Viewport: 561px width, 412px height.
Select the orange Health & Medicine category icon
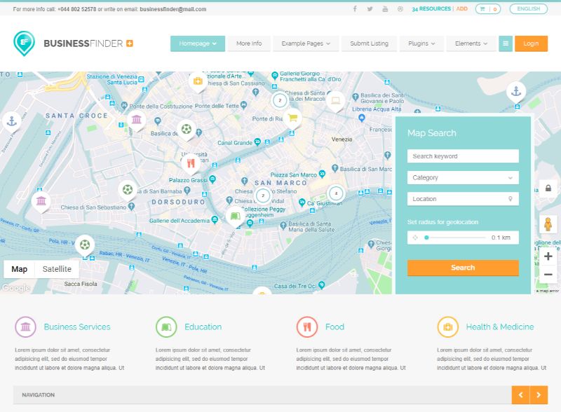[x=447, y=327]
